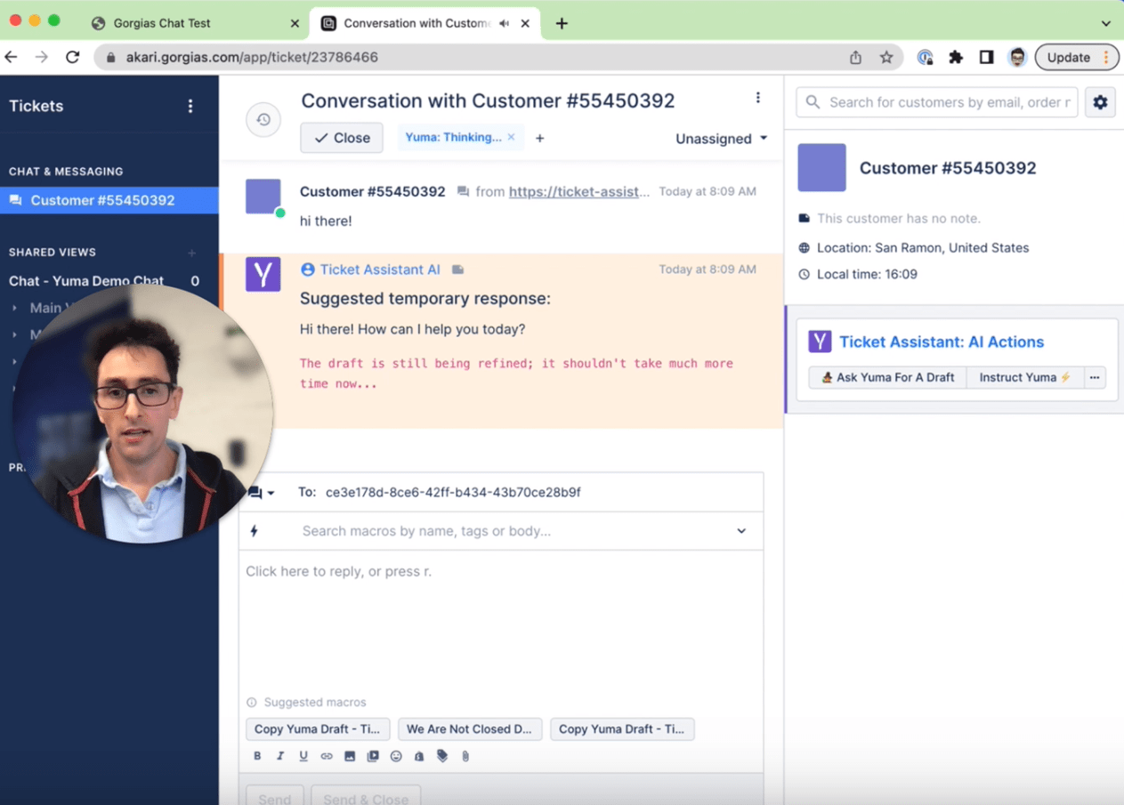Open customer settings with the gear icon
Viewport: 1124px width, 805px height.
click(x=1100, y=101)
